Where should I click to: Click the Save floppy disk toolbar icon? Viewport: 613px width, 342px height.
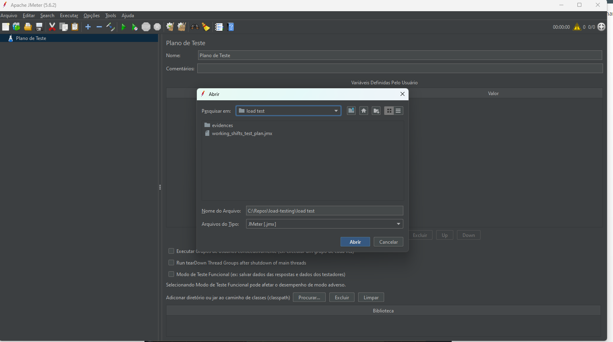[39, 27]
